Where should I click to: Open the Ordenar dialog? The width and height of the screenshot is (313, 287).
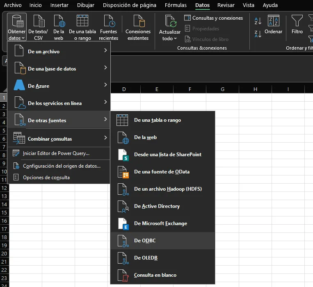pos(273,25)
